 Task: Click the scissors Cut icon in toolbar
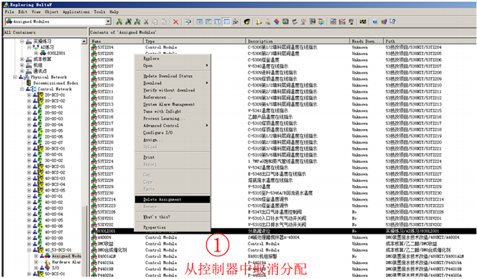pyautogui.click(x=147, y=23)
